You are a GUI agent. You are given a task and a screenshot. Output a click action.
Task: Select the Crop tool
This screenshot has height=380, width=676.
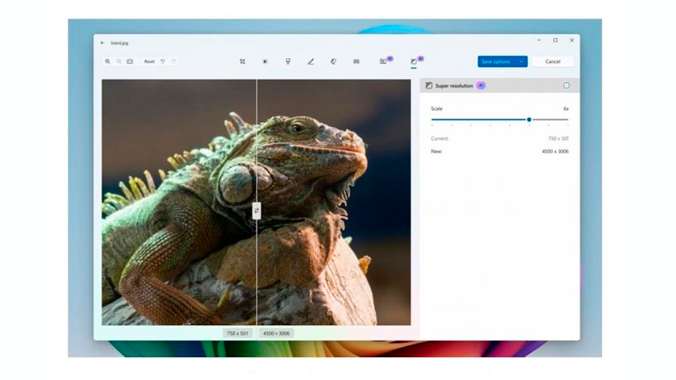click(242, 62)
